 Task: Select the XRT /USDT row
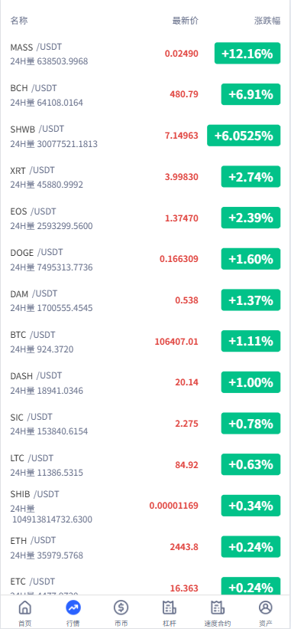pyautogui.click(x=145, y=177)
